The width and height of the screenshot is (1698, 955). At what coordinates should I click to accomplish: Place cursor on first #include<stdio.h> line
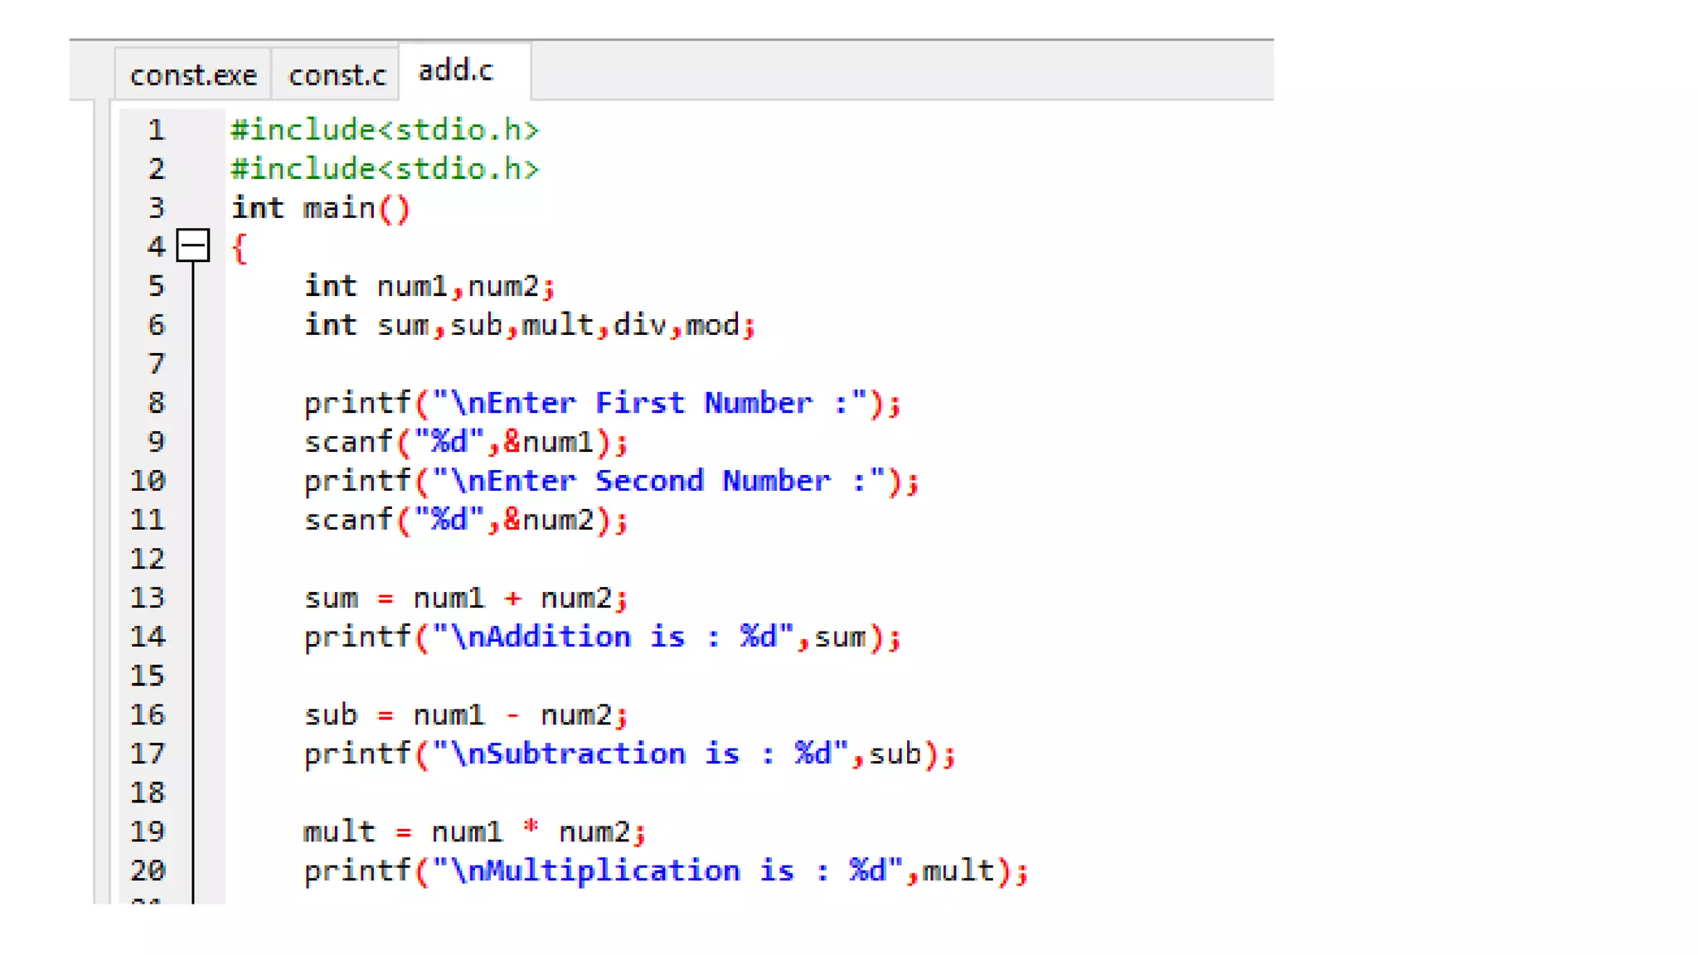385,130
